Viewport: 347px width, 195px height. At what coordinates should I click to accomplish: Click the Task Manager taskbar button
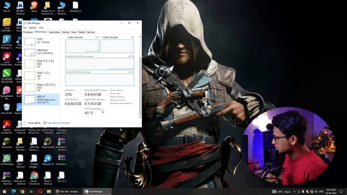click(x=97, y=191)
